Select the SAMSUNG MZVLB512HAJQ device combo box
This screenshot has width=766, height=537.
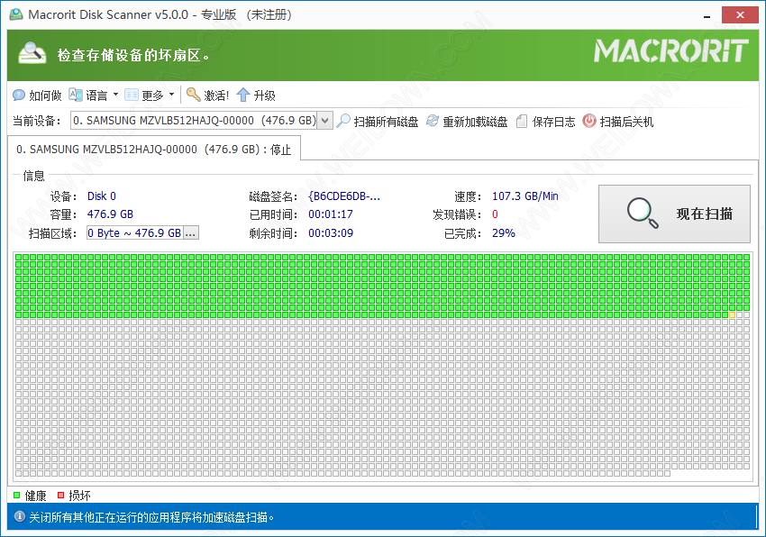click(202, 121)
